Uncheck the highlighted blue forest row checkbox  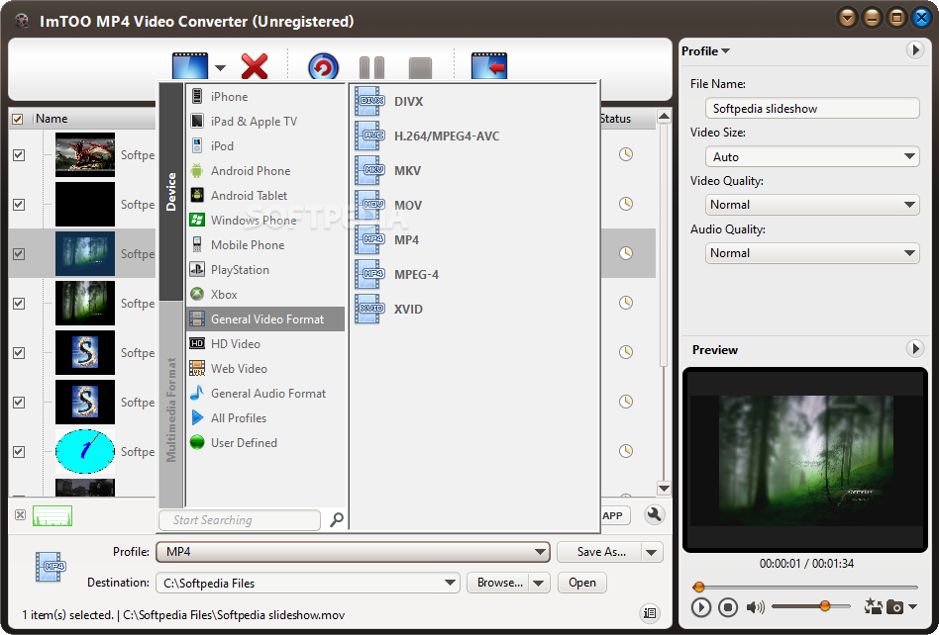[x=19, y=253]
